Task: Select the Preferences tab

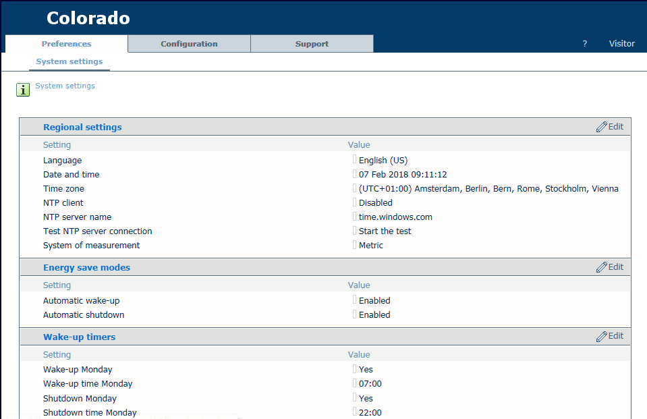Action: [x=66, y=44]
